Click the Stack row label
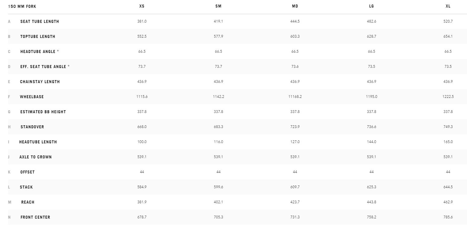 (x=26, y=187)
